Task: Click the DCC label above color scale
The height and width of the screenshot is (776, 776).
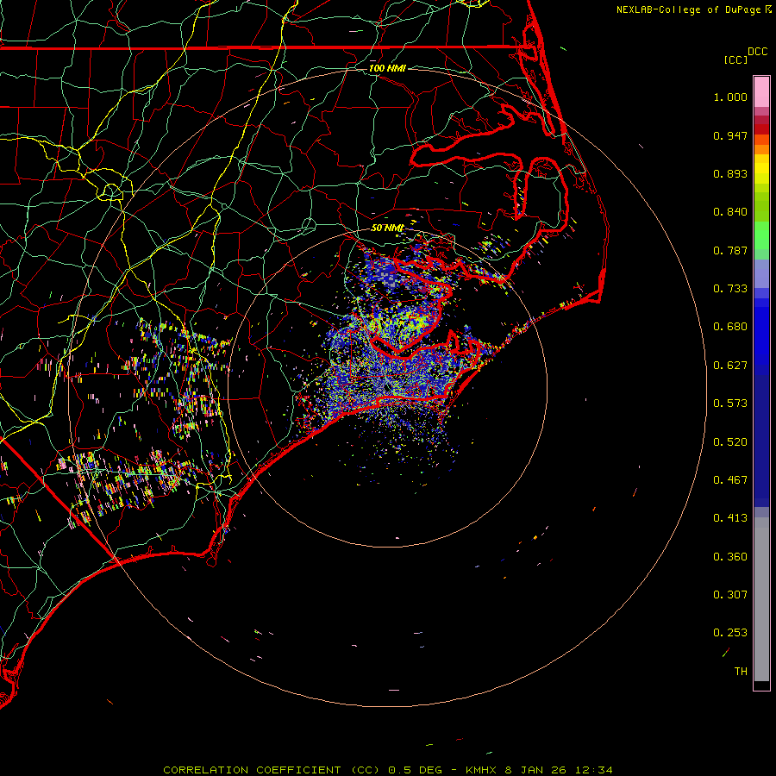Action: point(757,52)
